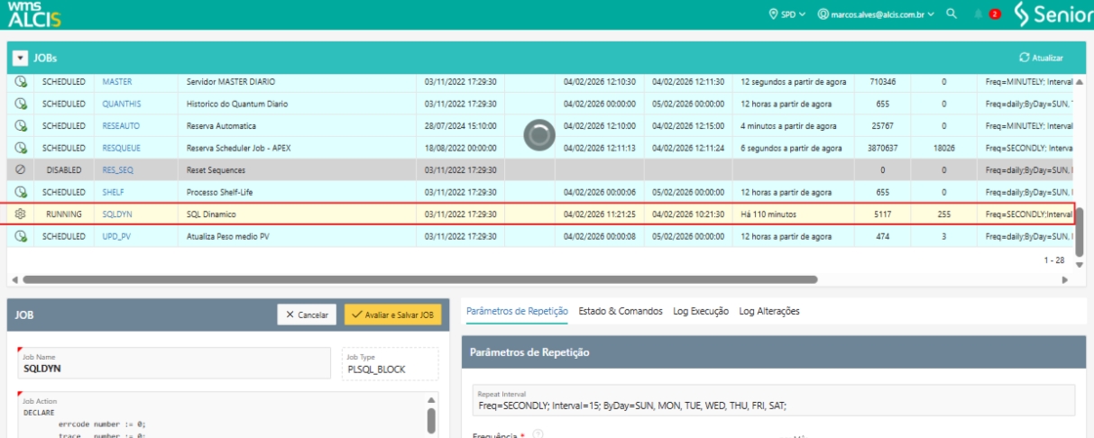
Task: Open the RESQUEUE job link
Action: (122, 148)
